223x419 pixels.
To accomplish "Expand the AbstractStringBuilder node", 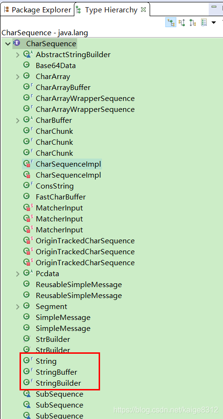I will pos(18,55).
